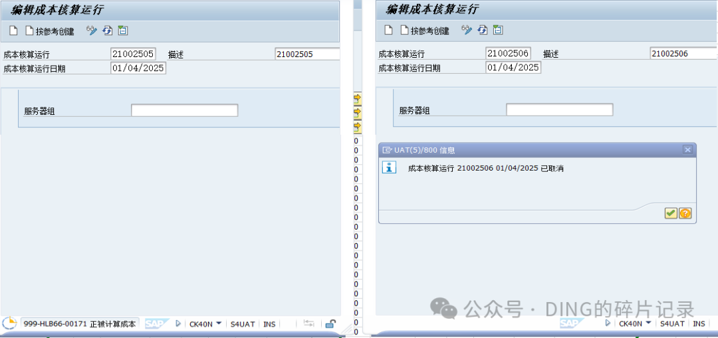Click Create (blank page) icon in left window
This screenshot has height=338, width=718.
(14, 31)
